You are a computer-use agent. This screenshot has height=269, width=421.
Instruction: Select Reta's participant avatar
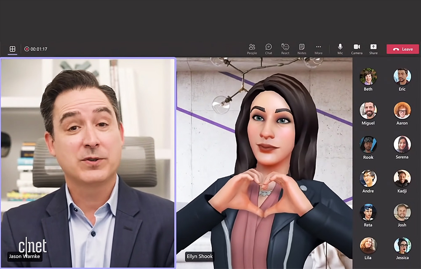(368, 212)
